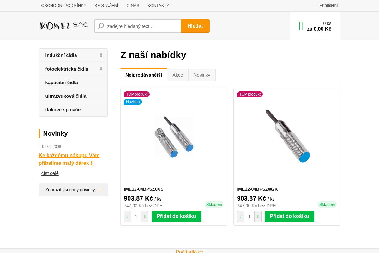Open the KONTAKTY menu item

(x=158, y=5)
